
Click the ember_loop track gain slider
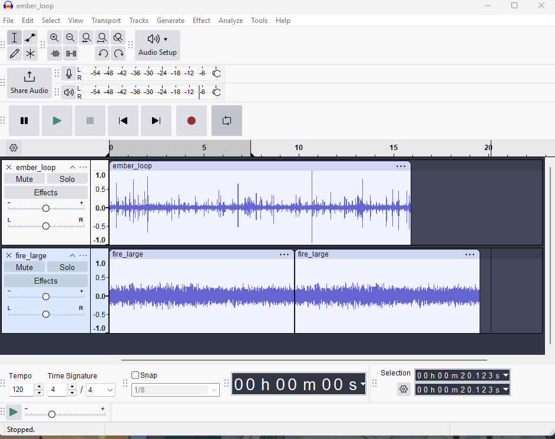click(45, 208)
